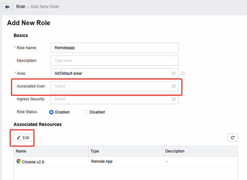The image size is (247, 180).
Task: Open the Associated User select dropdown
Action: 110,86
